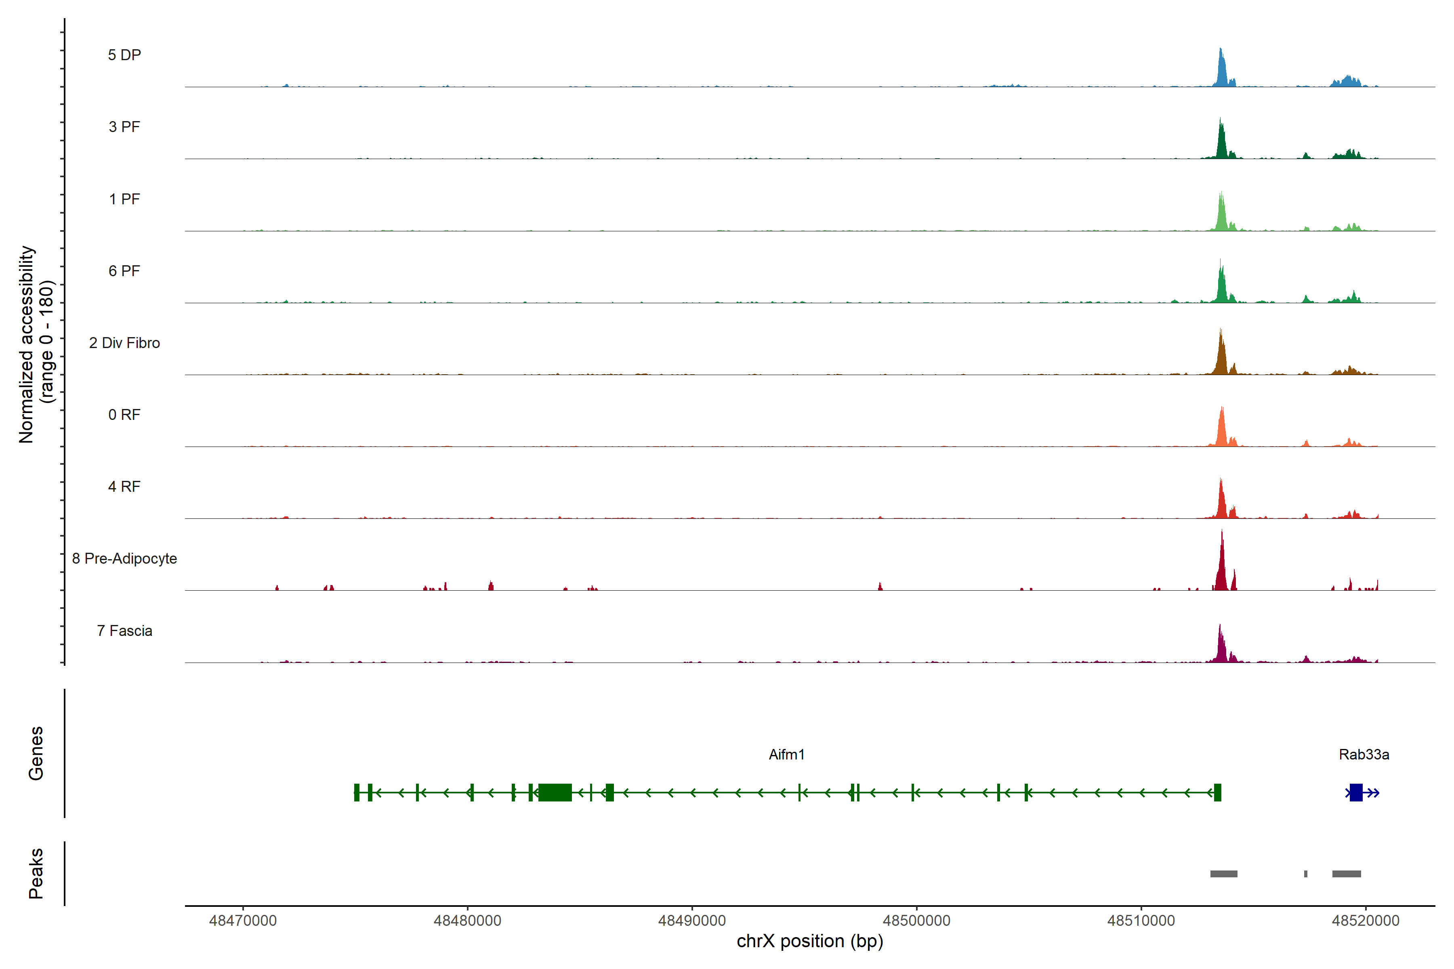The height and width of the screenshot is (969, 1454).
Task: Select the Rab33a gene label
Action: (x=1364, y=755)
